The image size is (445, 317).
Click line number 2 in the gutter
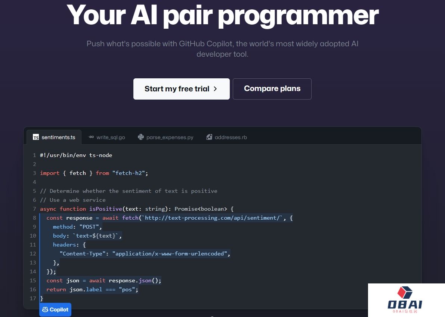click(34, 164)
